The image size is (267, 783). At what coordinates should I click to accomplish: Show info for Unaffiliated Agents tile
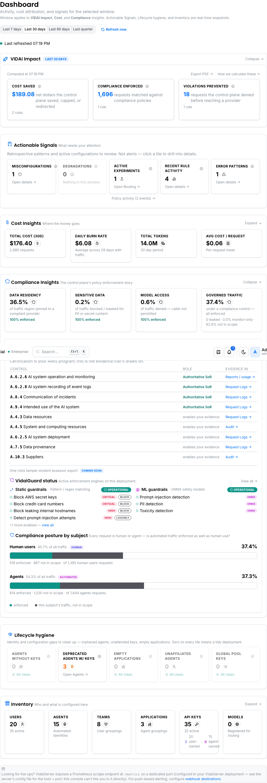(201, 656)
